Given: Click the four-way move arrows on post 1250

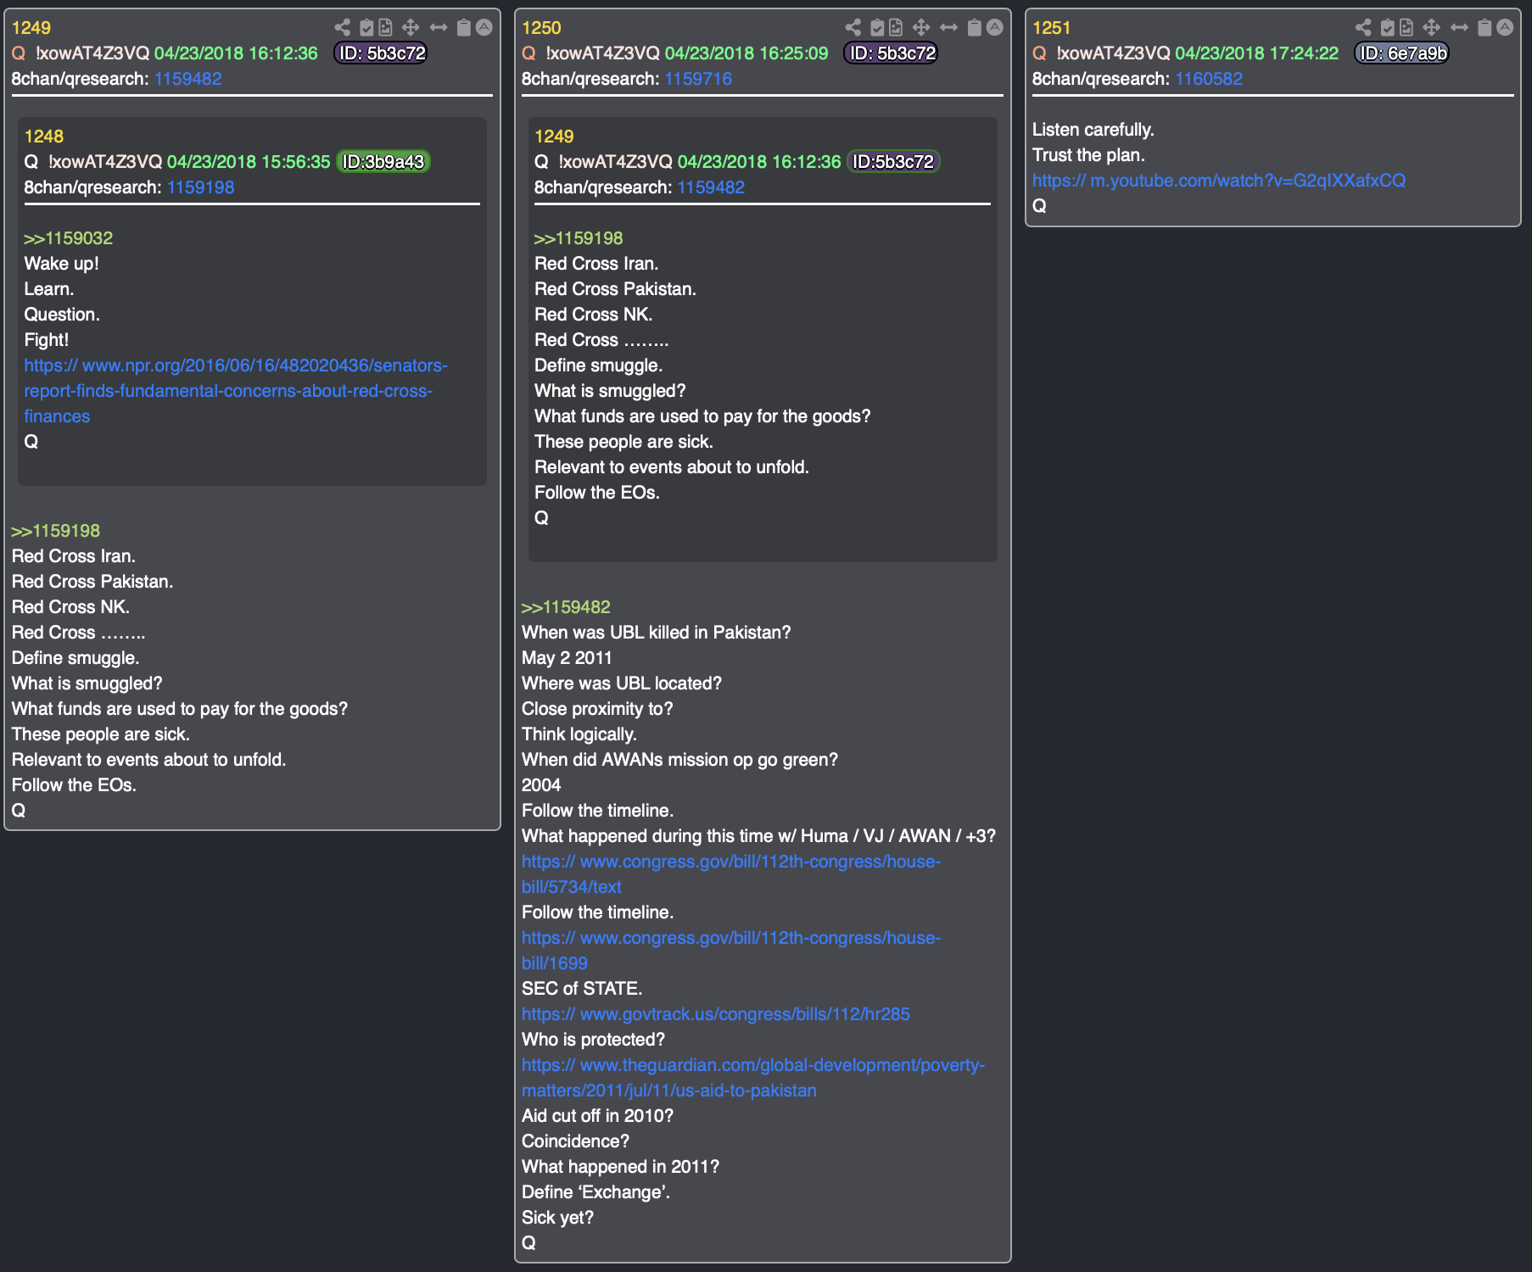Looking at the screenshot, I should (921, 28).
